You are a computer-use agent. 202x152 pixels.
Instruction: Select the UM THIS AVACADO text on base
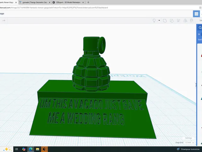[x=91, y=104]
